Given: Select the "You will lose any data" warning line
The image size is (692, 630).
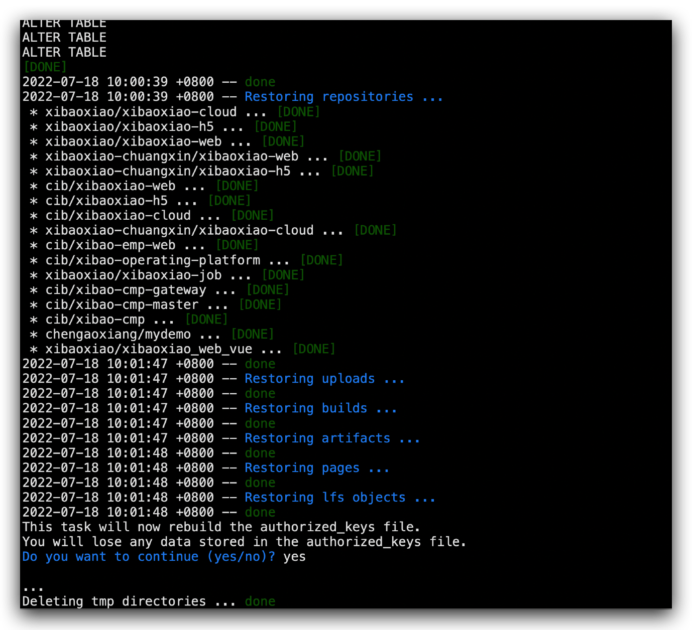Looking at the screenshot, I should pyautogui.click(x=245, y=542).
